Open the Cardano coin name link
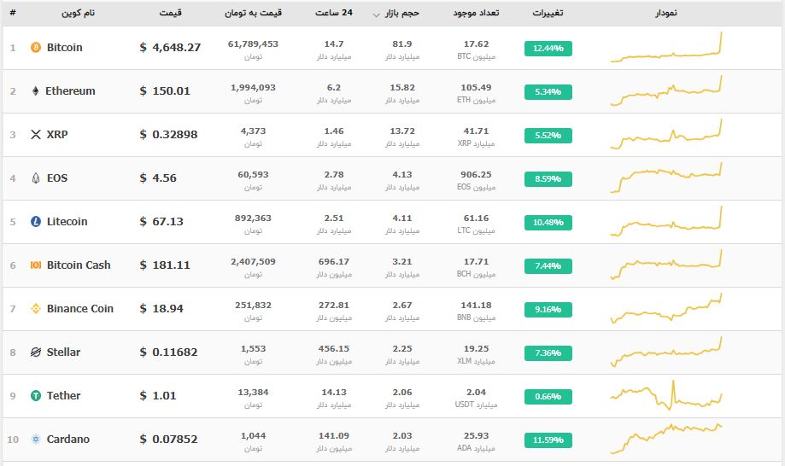 (x=68, y=440)
